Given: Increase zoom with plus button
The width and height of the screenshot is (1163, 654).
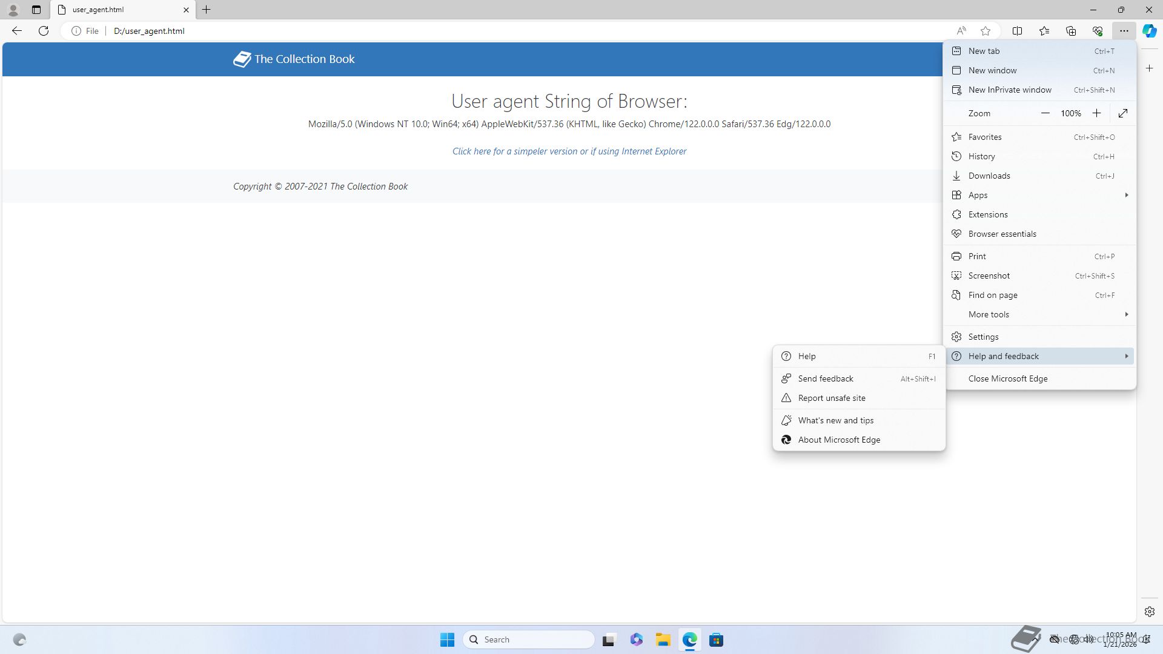Looking at the screenshot, I should tap(1096, 113).
